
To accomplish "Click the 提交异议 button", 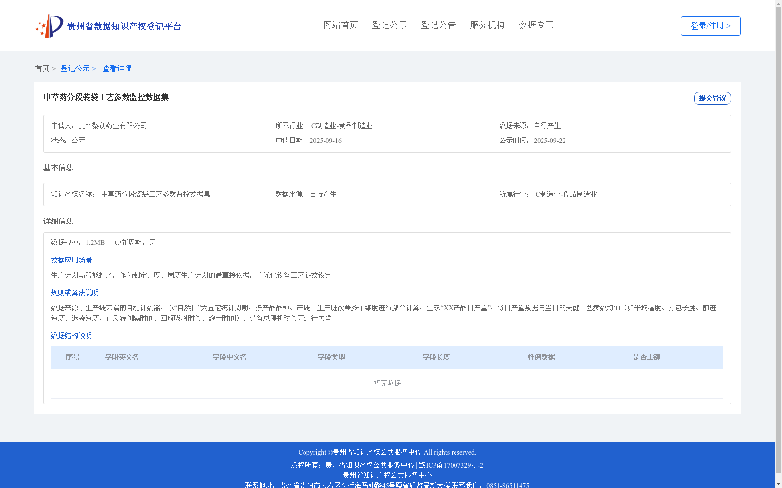I will pos(712,98).
